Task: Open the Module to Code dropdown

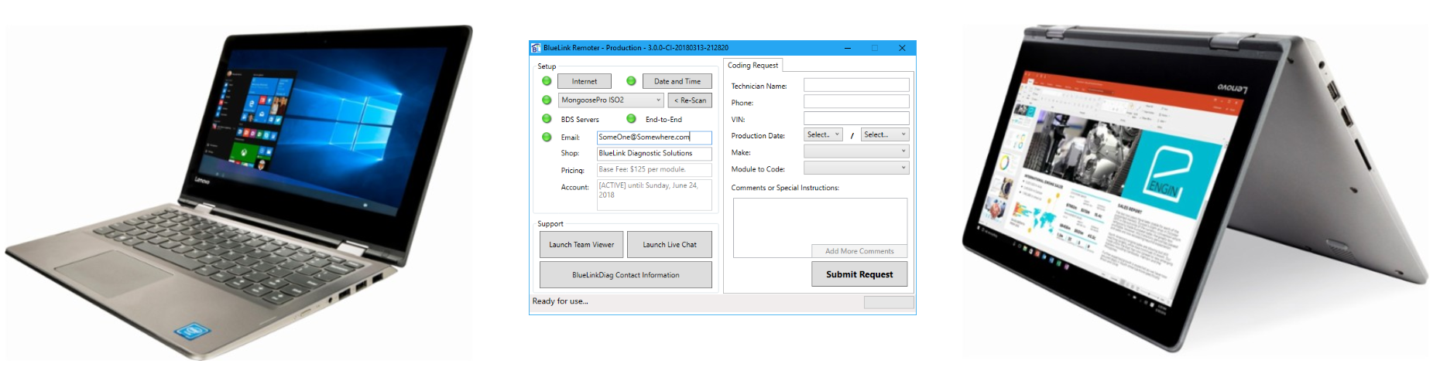Action: [x=856, y=168]
